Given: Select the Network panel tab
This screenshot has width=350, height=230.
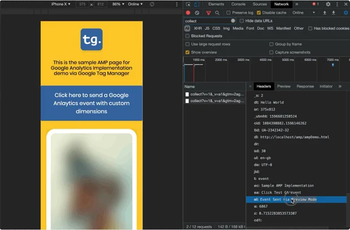Looking at the screenshot, I should click(x=282, y=5).
